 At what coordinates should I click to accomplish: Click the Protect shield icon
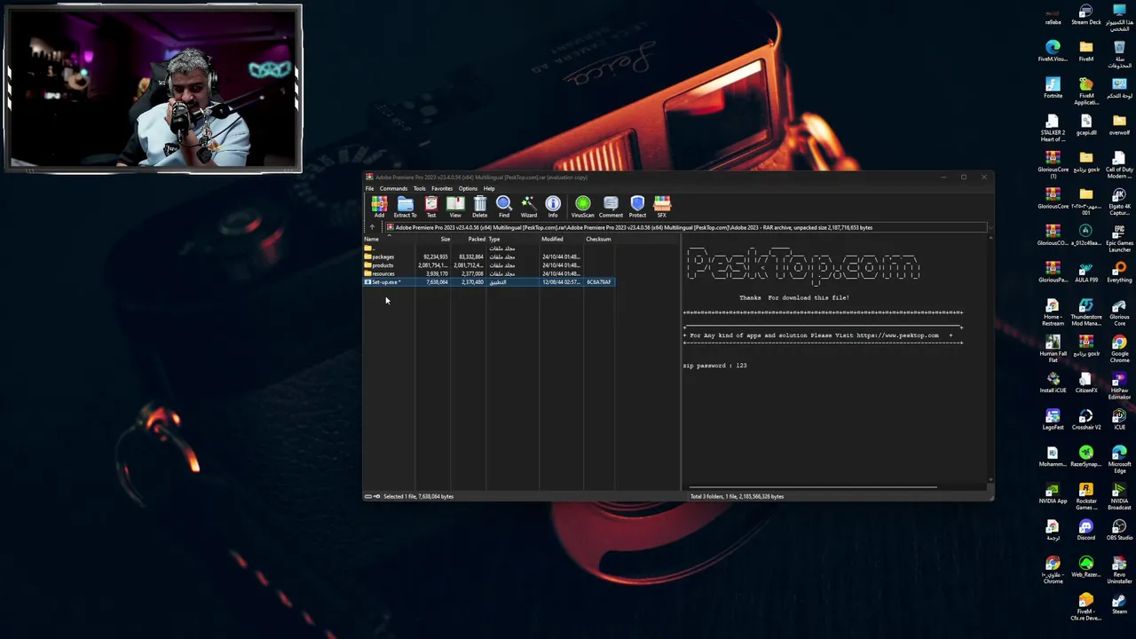[637, 207]
